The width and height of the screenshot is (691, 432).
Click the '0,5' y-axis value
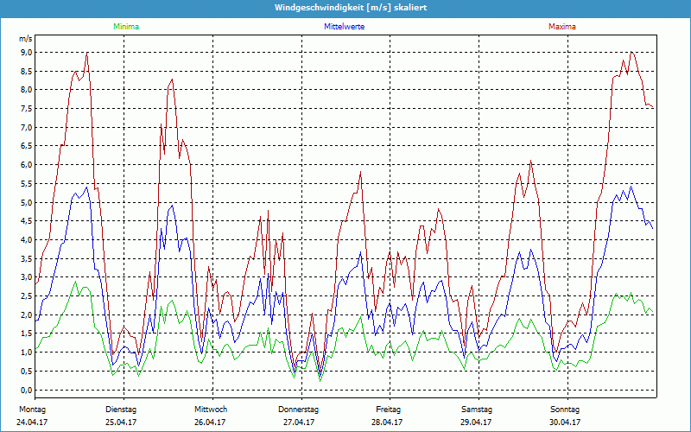[x=27, y=372]
